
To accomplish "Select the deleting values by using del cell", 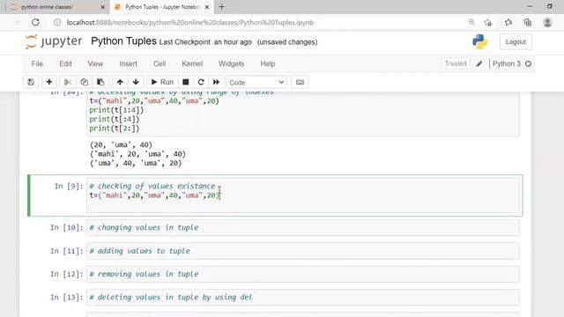I will pos(303,298).
